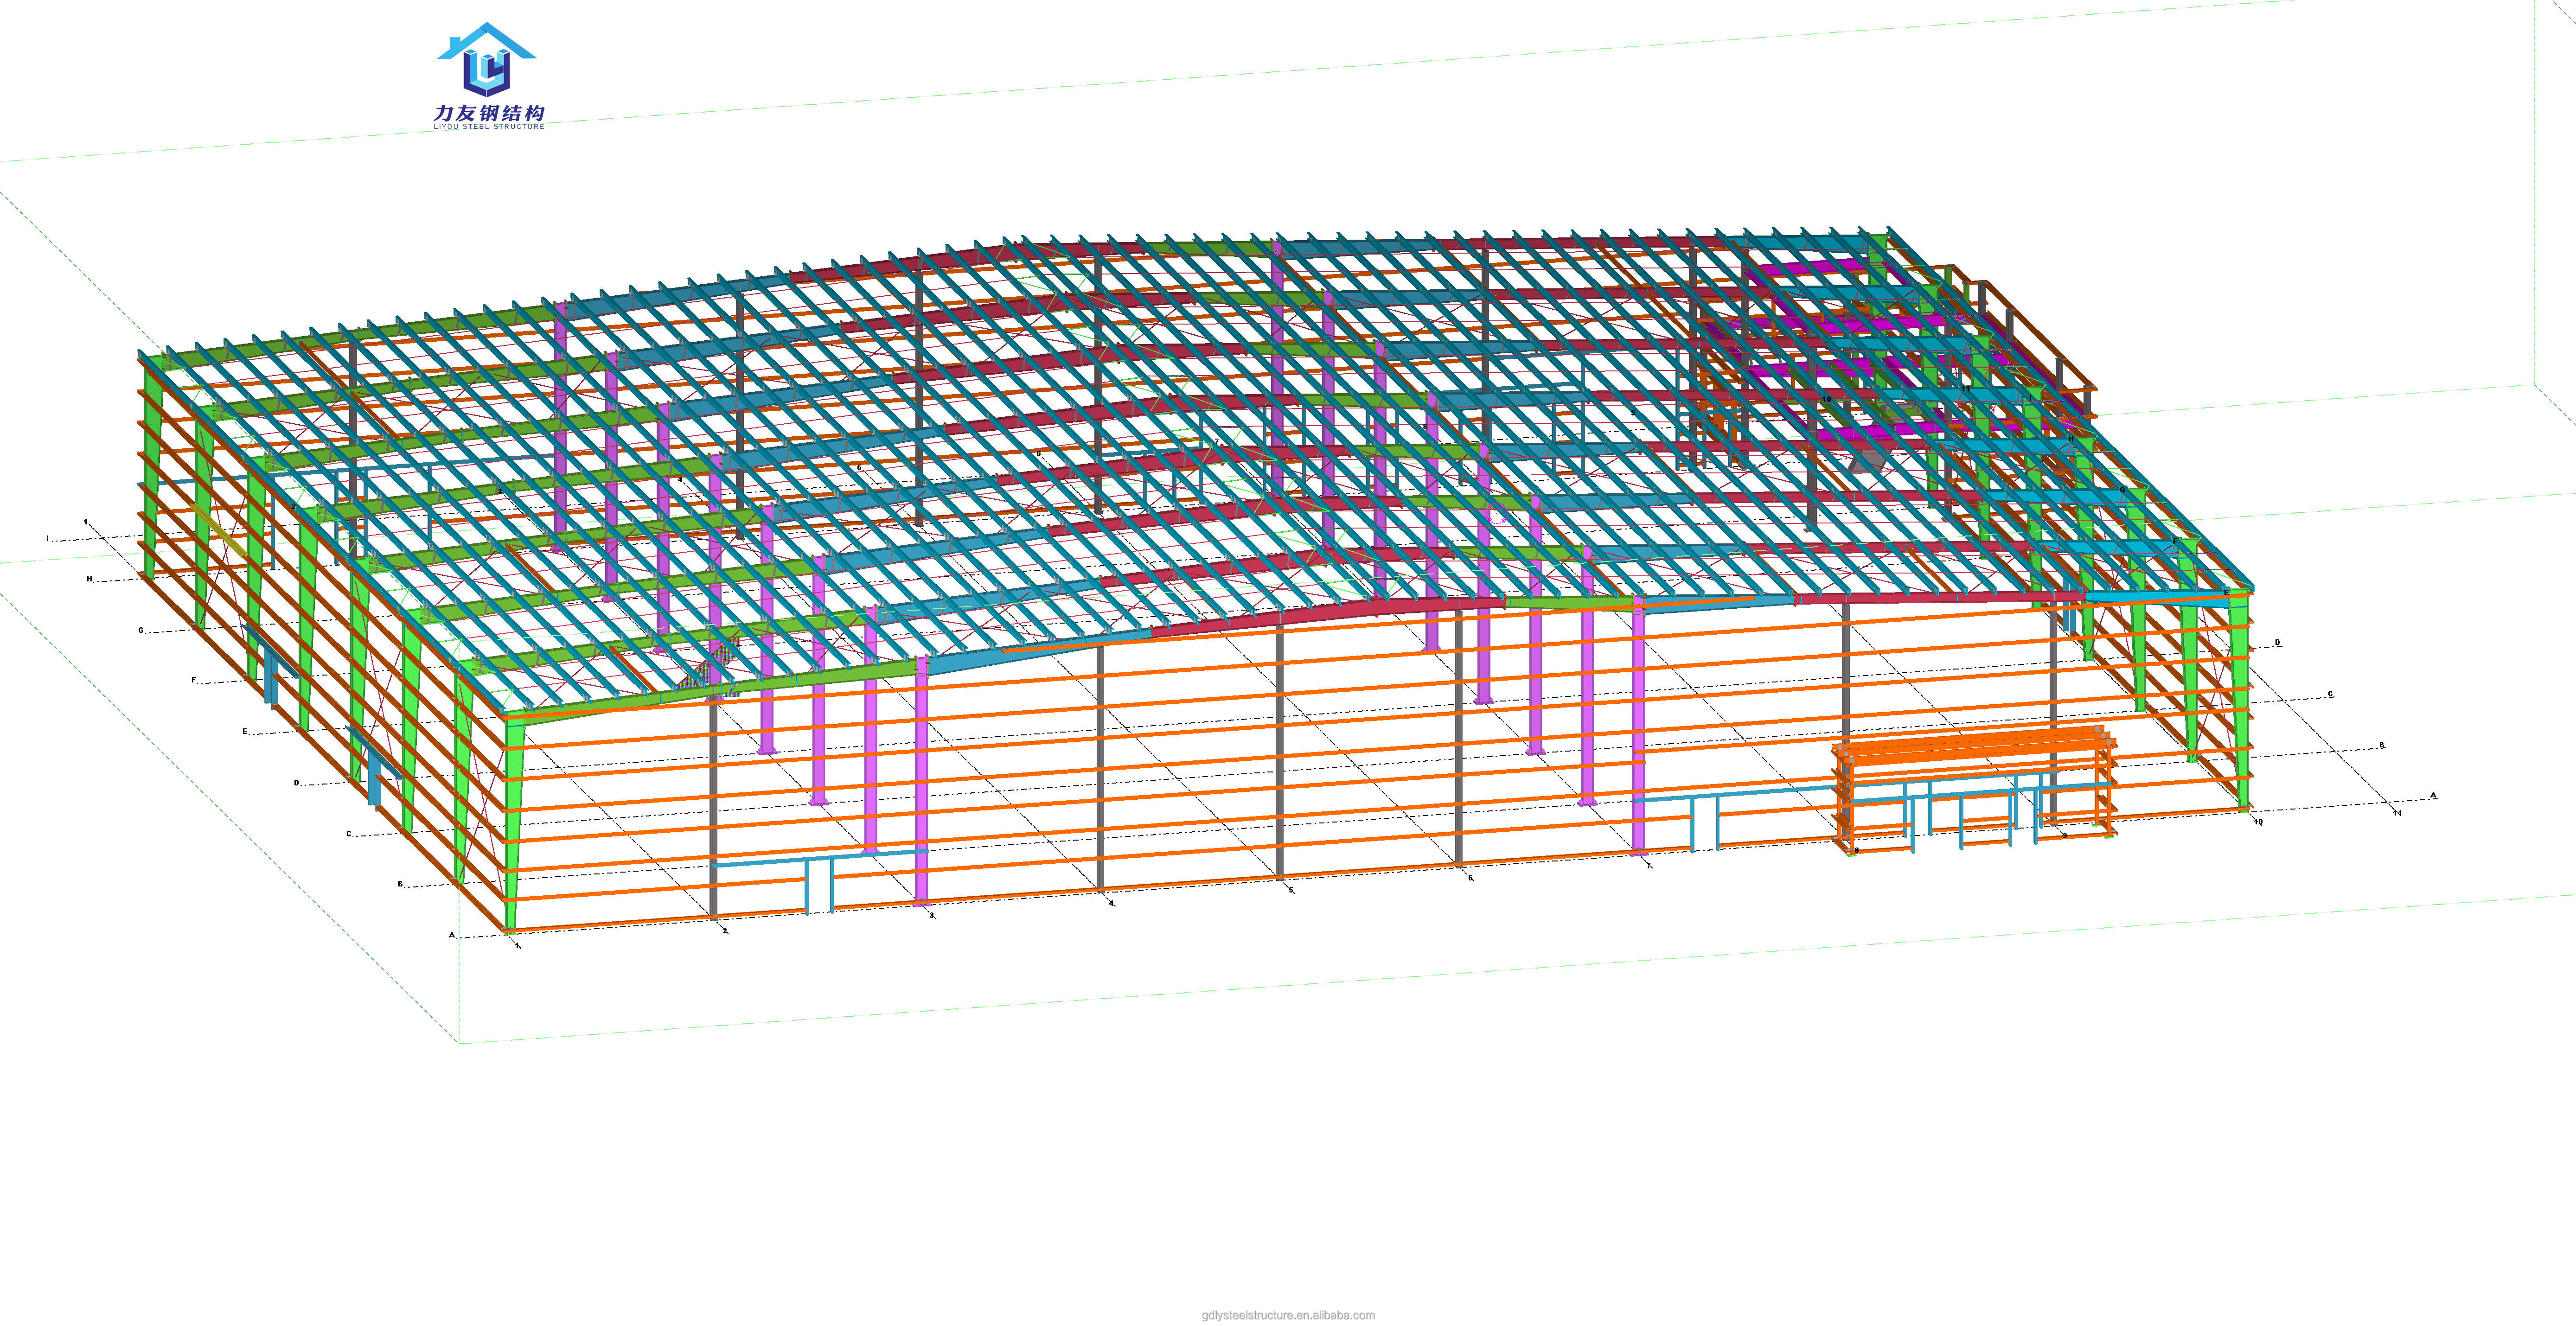Image resolution: width=2576 pixels, height=1326 pixels.
Task: Select right-side grid axis label 'A' next to '11'
Action: pos(2434,796)
